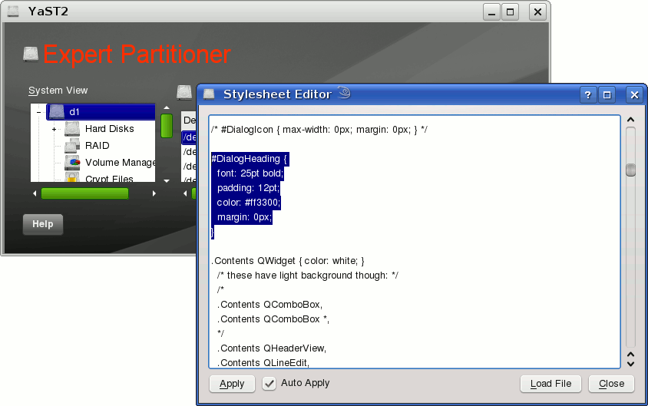Select the Crypt Files tree item

point(109,178)
